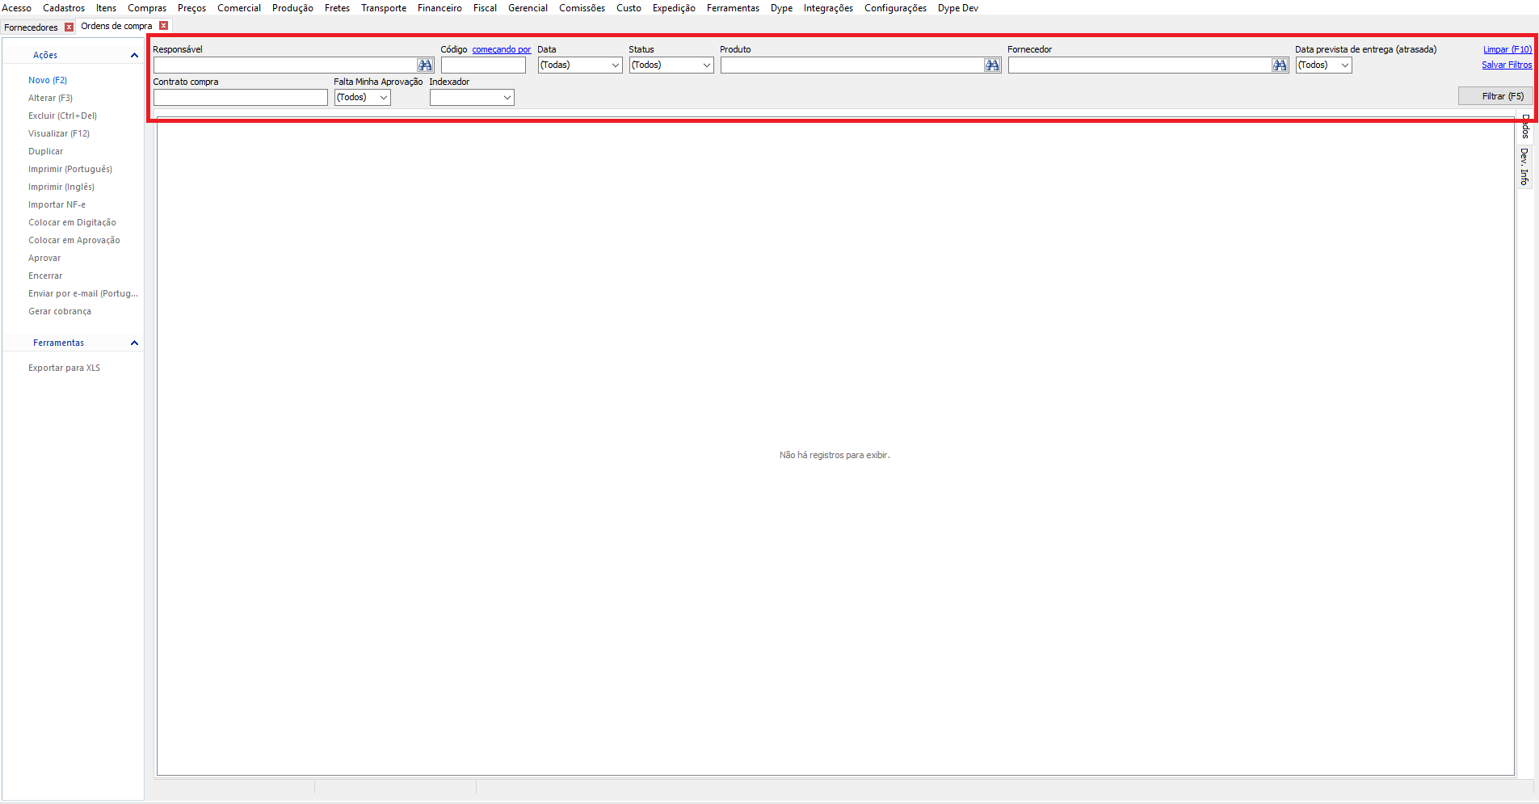1539x804 pixels.
Task: Click Colocar em Aprovação action
Action: pyautogui.click(x=74, y=240)
